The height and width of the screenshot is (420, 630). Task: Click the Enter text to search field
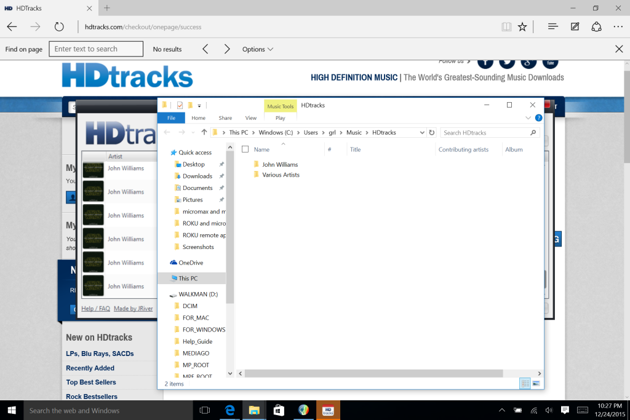pyautogui.click(x=96, y=49)
